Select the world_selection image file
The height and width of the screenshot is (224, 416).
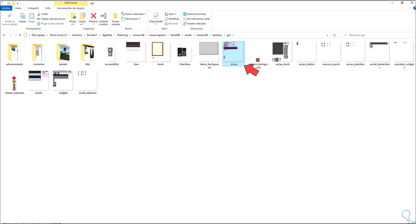tap(87, 83)
